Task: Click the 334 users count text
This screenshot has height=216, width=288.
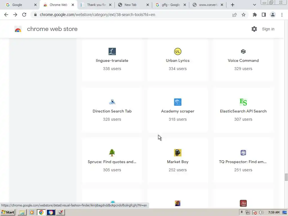Action: click(x=178, y=69)
